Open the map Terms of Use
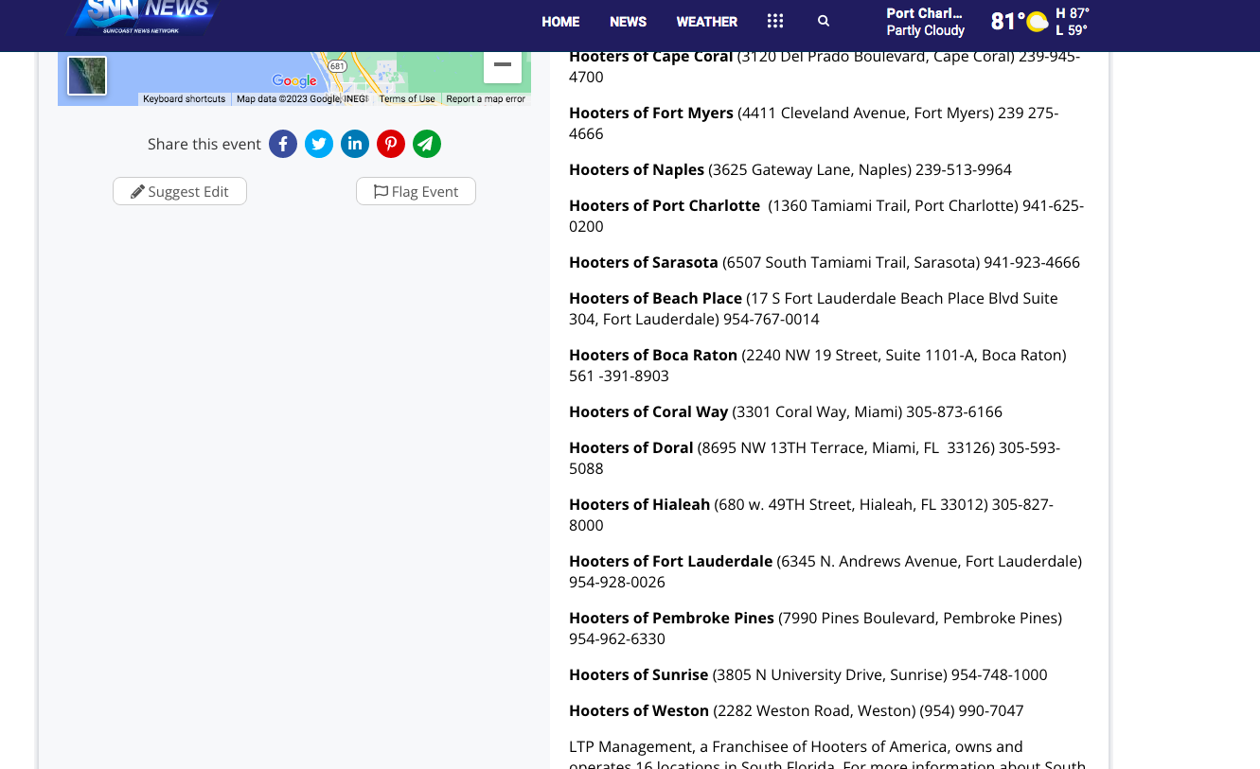The height and width of the screenshot is (769, 1260). click(x=407, y=99)
